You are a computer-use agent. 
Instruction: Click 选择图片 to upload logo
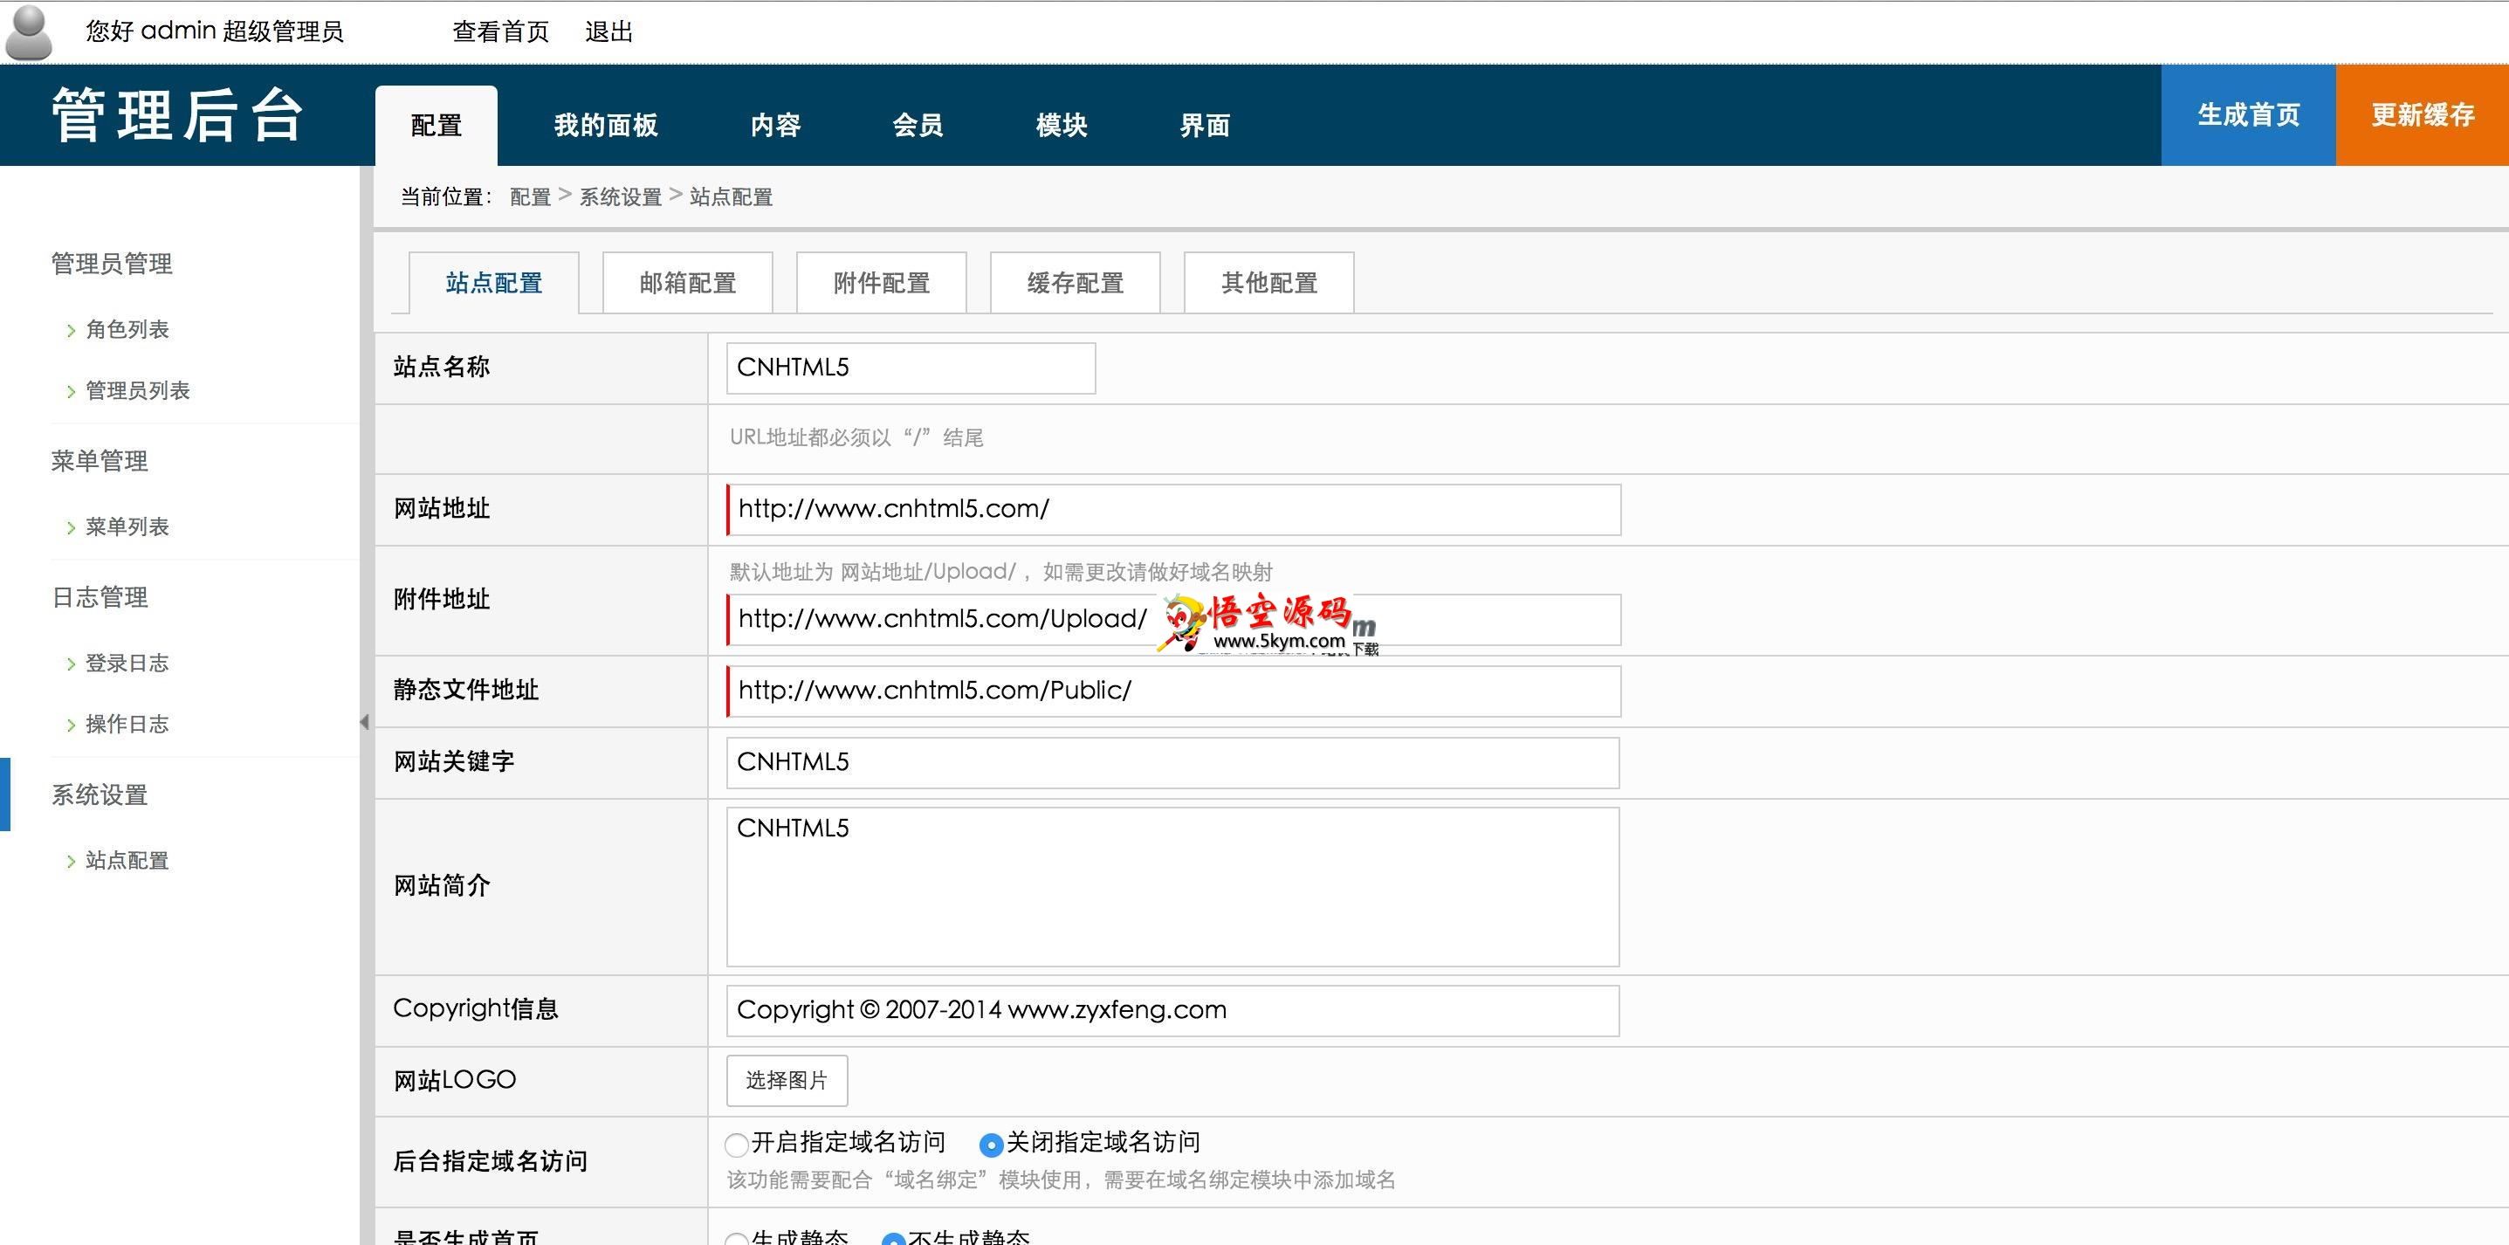click(787, 1080)
